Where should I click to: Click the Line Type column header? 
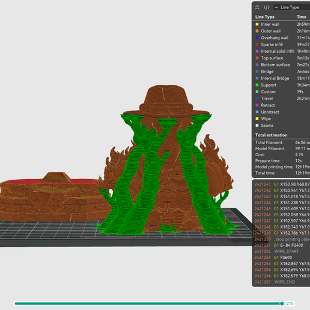point(265,17)
